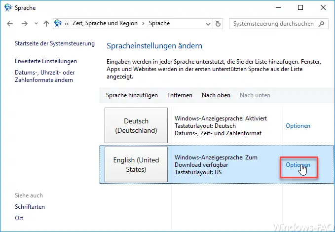
Task: Navigate to Zeit, Sprache und Region breadcrumb
Action: 105,23
